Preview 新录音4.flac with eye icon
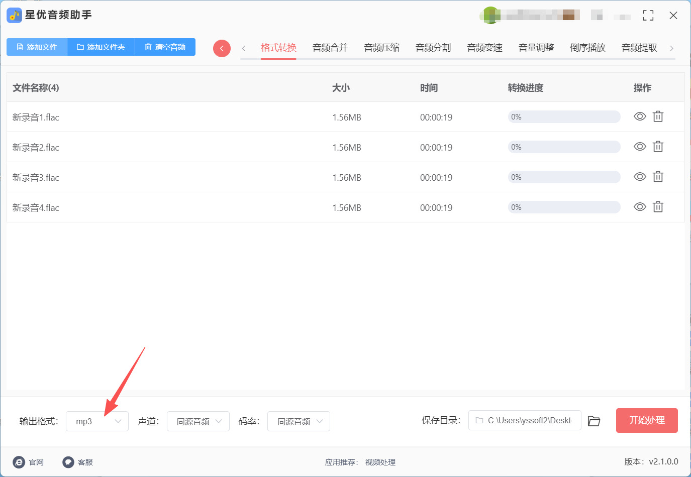This screenshot has width=691, height=477. (x=640, y=207)
